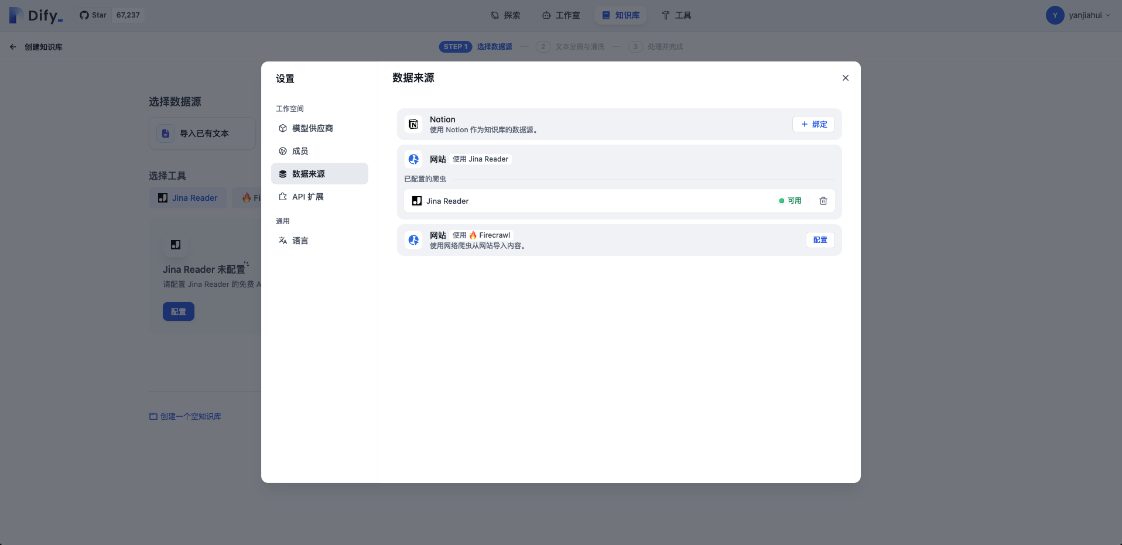Select 数据来源 in settings sidebar
The height and width of the screenshot is (545, 1122).
[308, 174]
